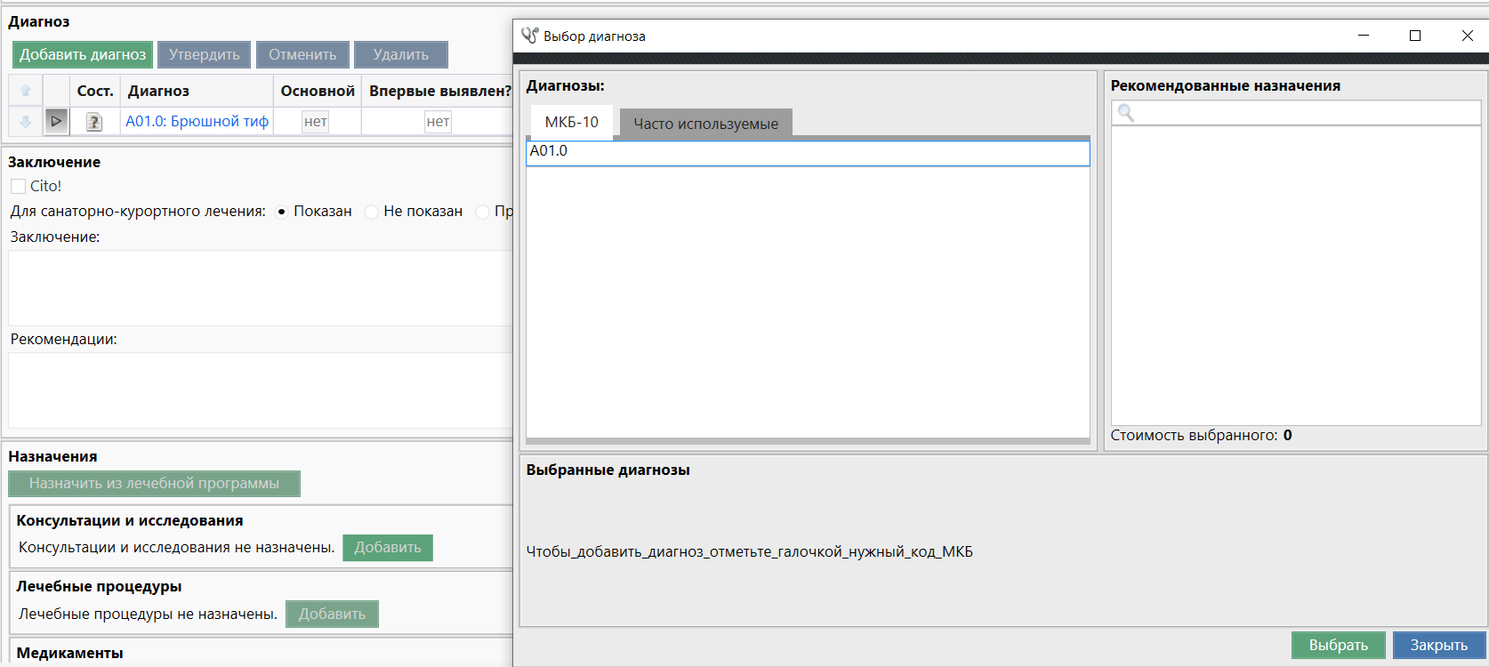The image size is (1489, 667).
Task: Expand the A01.0 diagnosis row triangle
Action: [56, 121]
